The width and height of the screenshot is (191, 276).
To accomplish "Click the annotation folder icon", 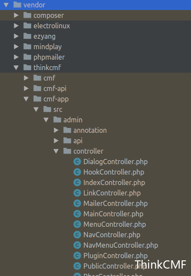I will click(67, 130).
